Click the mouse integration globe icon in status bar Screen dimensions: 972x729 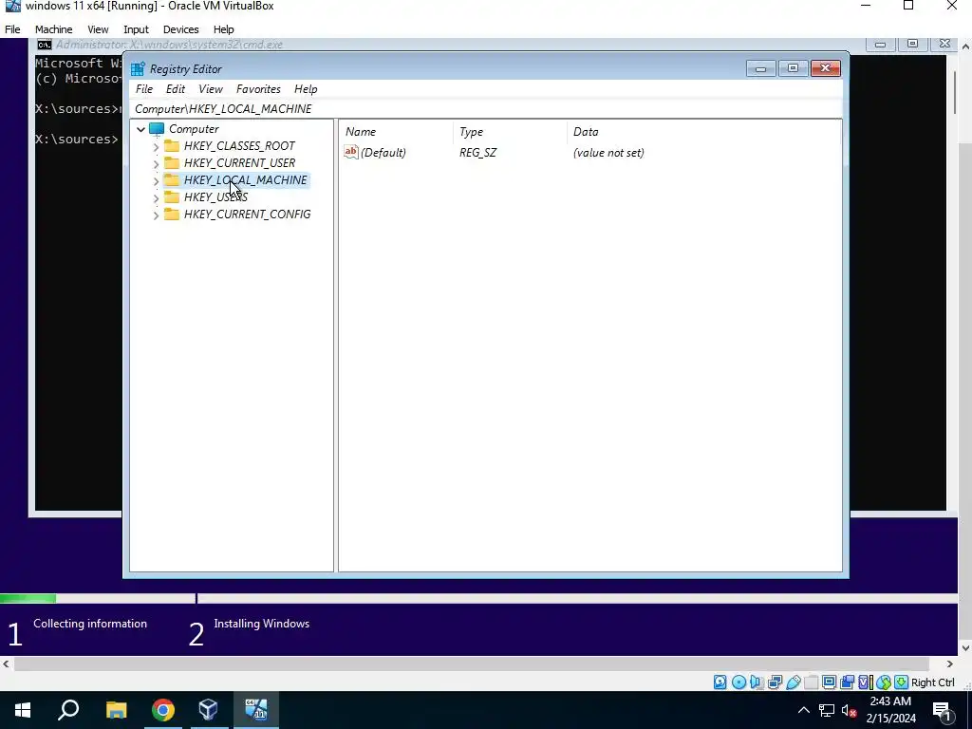[884, 682]
